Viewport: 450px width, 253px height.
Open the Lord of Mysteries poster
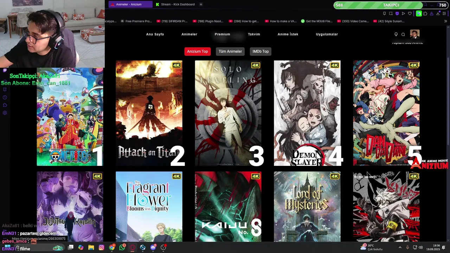[307, 207]
